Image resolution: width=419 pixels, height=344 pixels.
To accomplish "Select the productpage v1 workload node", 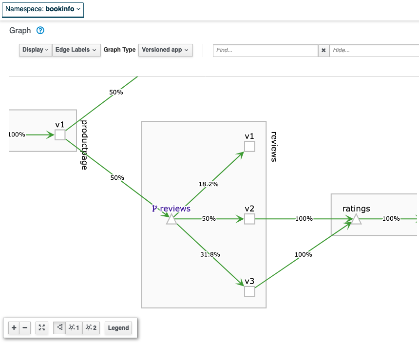I will 60,135.
